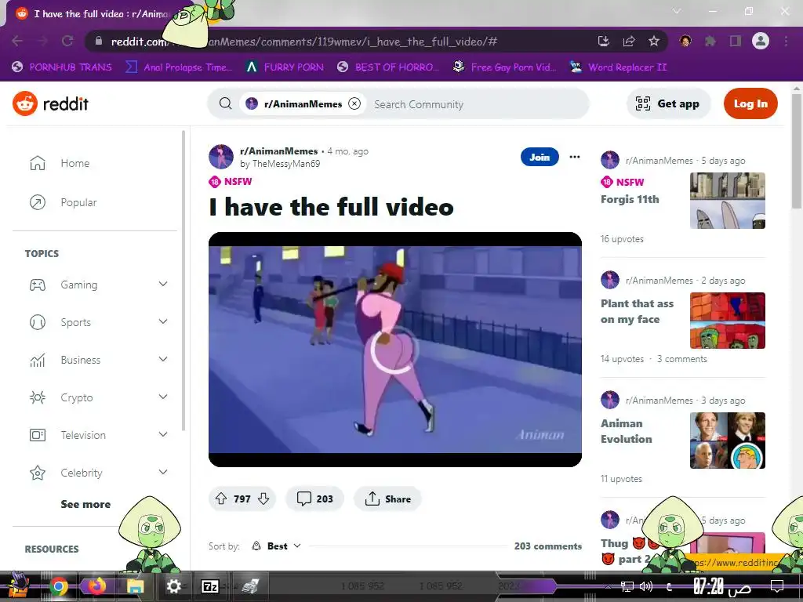Expand the Business topic
Screen dimensions: 803x602
tap(163, 359)
